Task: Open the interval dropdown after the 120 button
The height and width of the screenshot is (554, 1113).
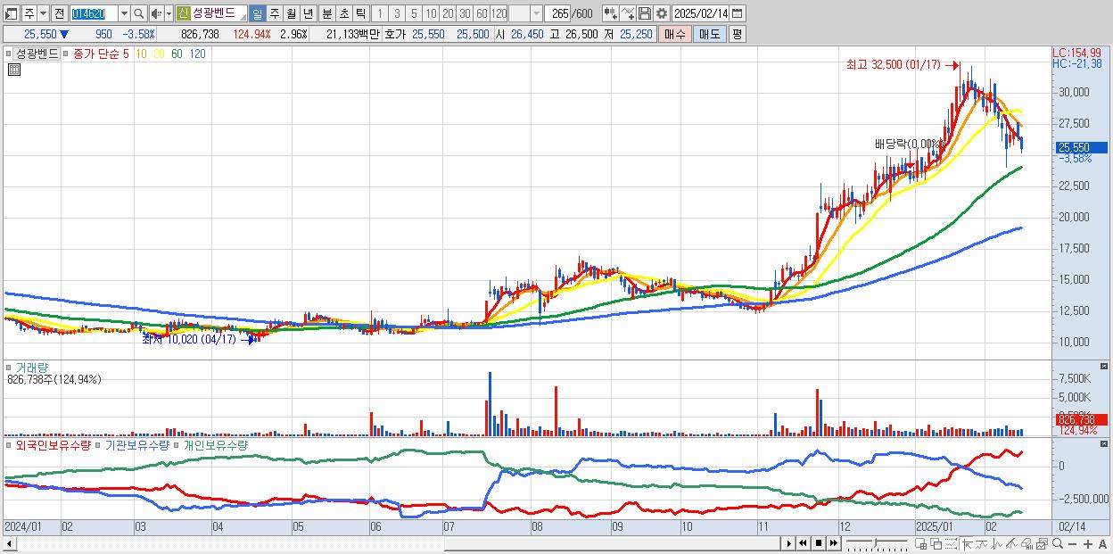Action: coord(536,13)
